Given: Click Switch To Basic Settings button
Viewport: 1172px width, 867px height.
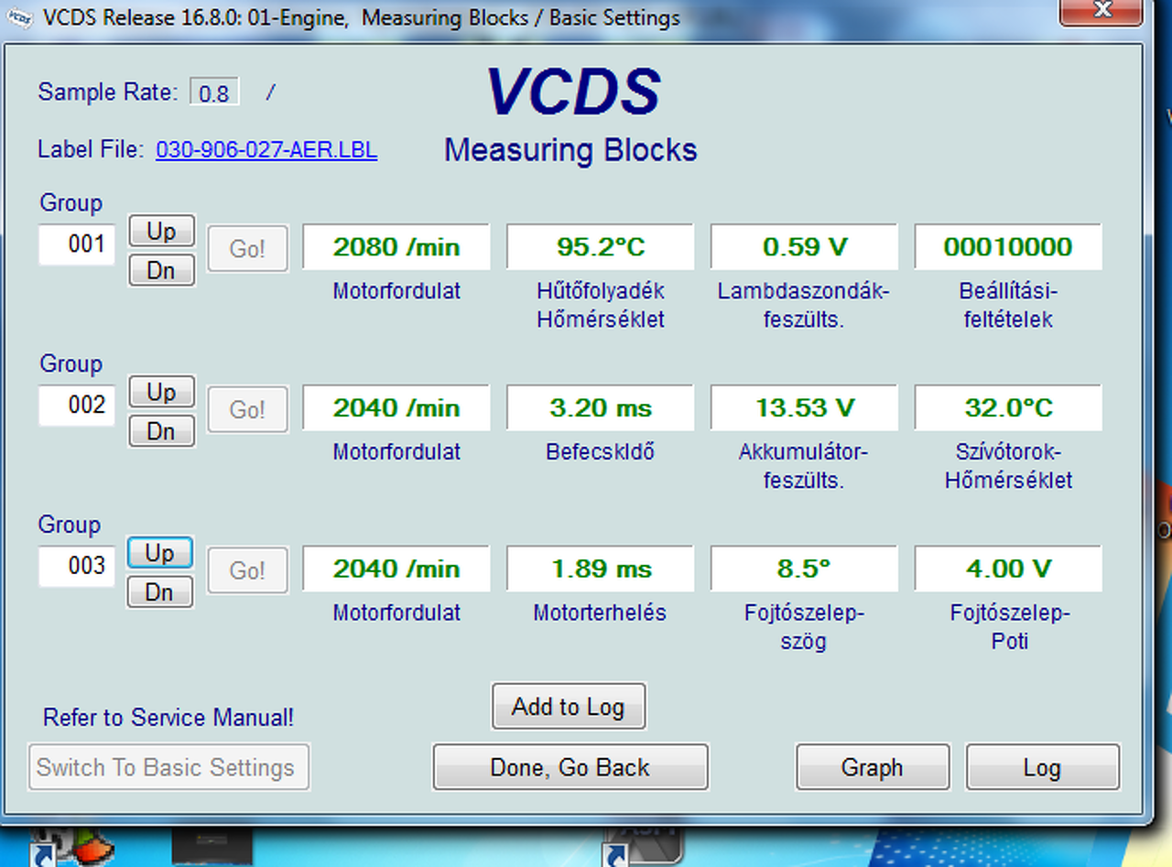Looking at the screenshot, I should point(168,767).
